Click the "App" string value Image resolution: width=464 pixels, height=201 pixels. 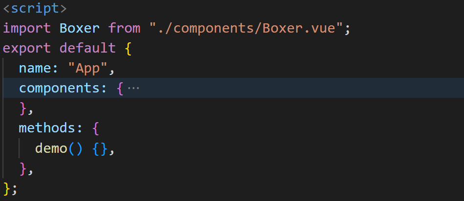(87, 68)
